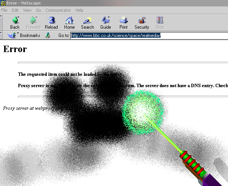Viewport: 228px width, 186px height.
Task: Click the Go to URL field
Action: coord(149,35)
